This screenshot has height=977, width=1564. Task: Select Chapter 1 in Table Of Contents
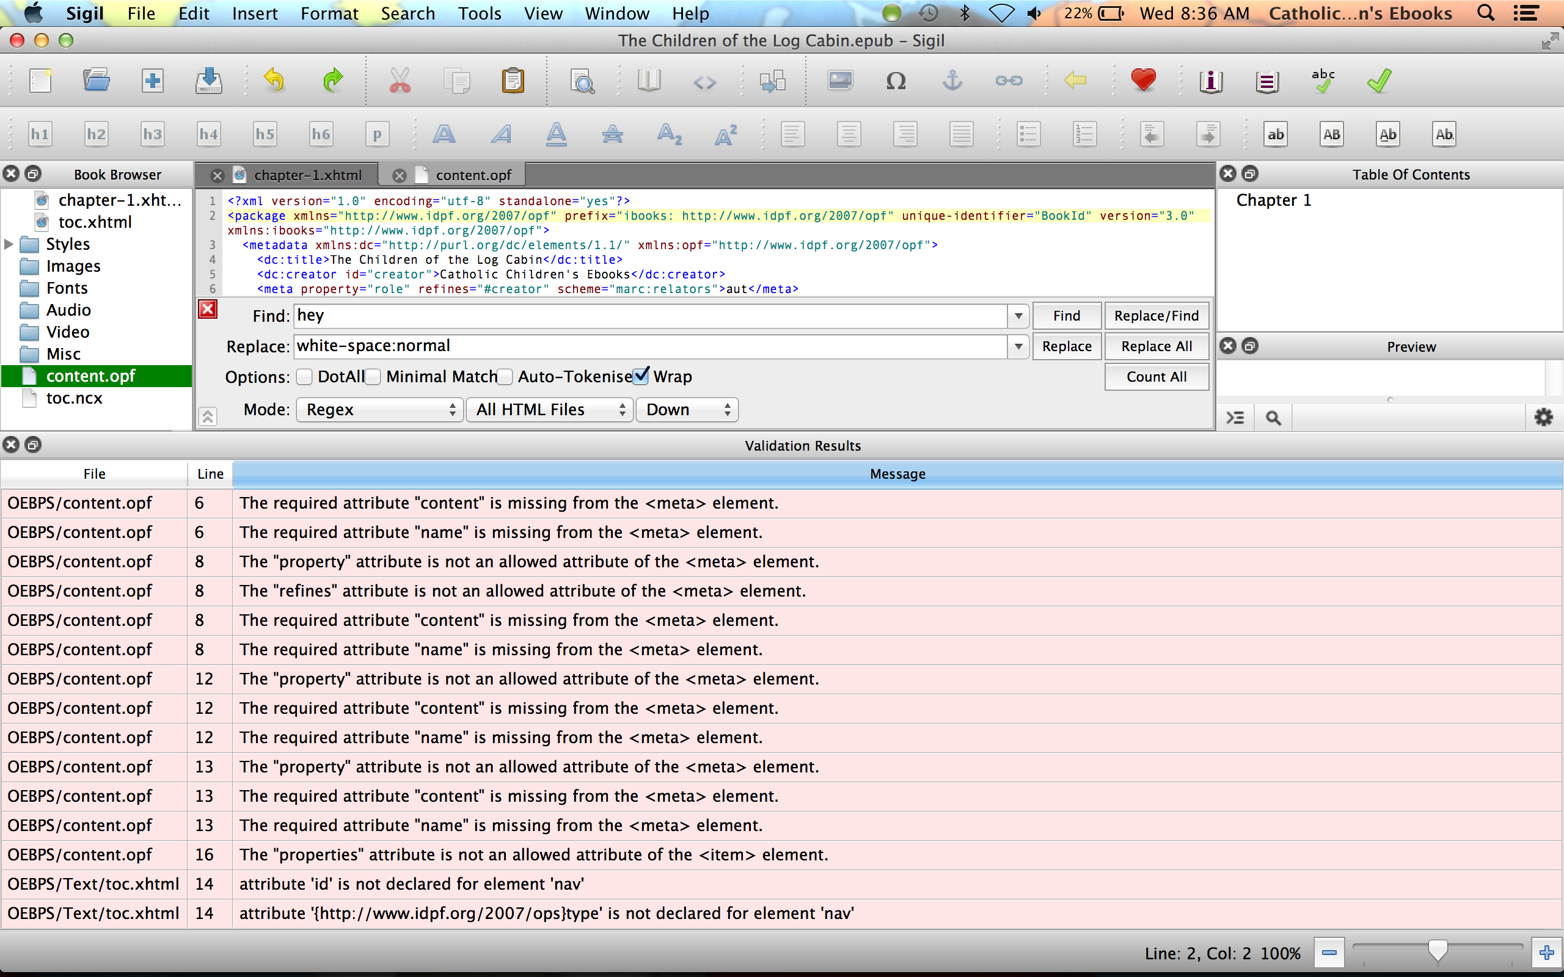tap(1273, 200)
